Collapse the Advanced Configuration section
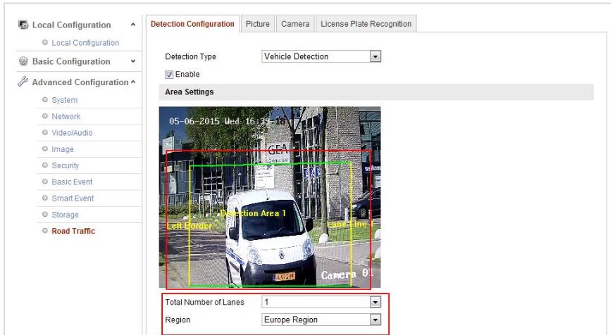The height and width of the screenshot is (335, 615). pos(133,82)
